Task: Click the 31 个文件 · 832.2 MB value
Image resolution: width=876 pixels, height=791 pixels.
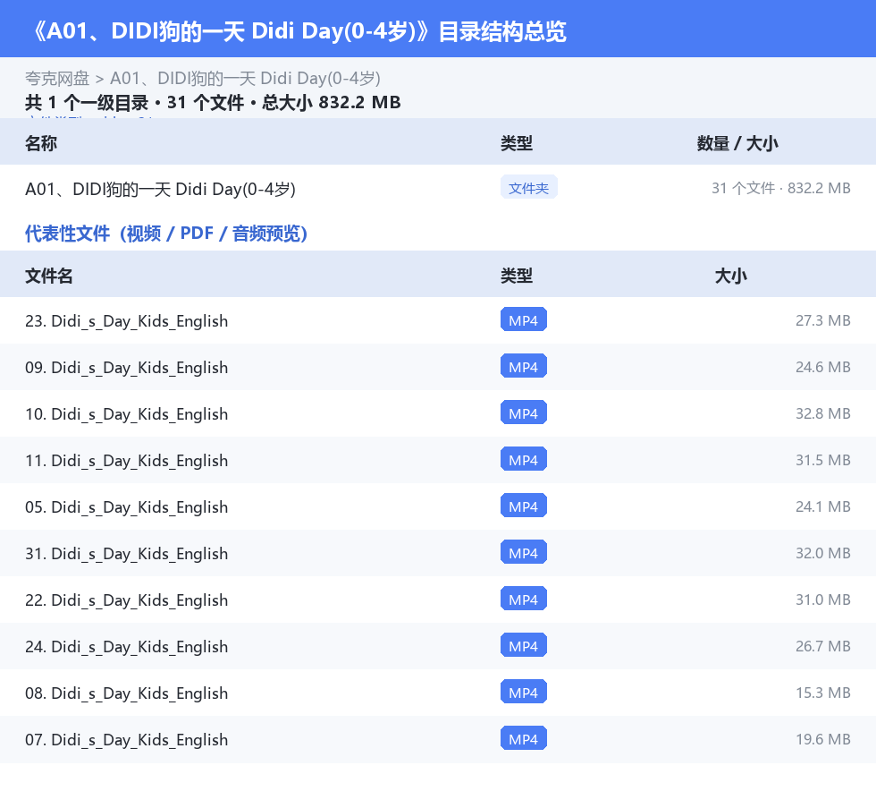Action: pyautogui.click(x=781, y=188)
